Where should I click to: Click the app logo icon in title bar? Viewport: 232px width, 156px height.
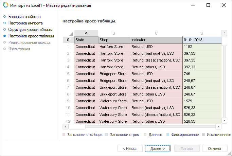pyautogui.click(x=5, y=5)
